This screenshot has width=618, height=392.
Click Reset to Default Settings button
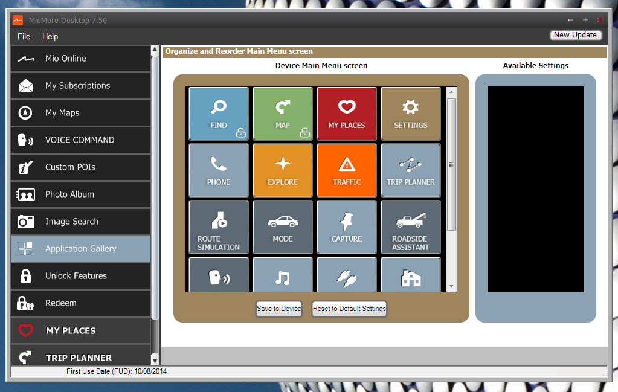(x=349, y=309)
